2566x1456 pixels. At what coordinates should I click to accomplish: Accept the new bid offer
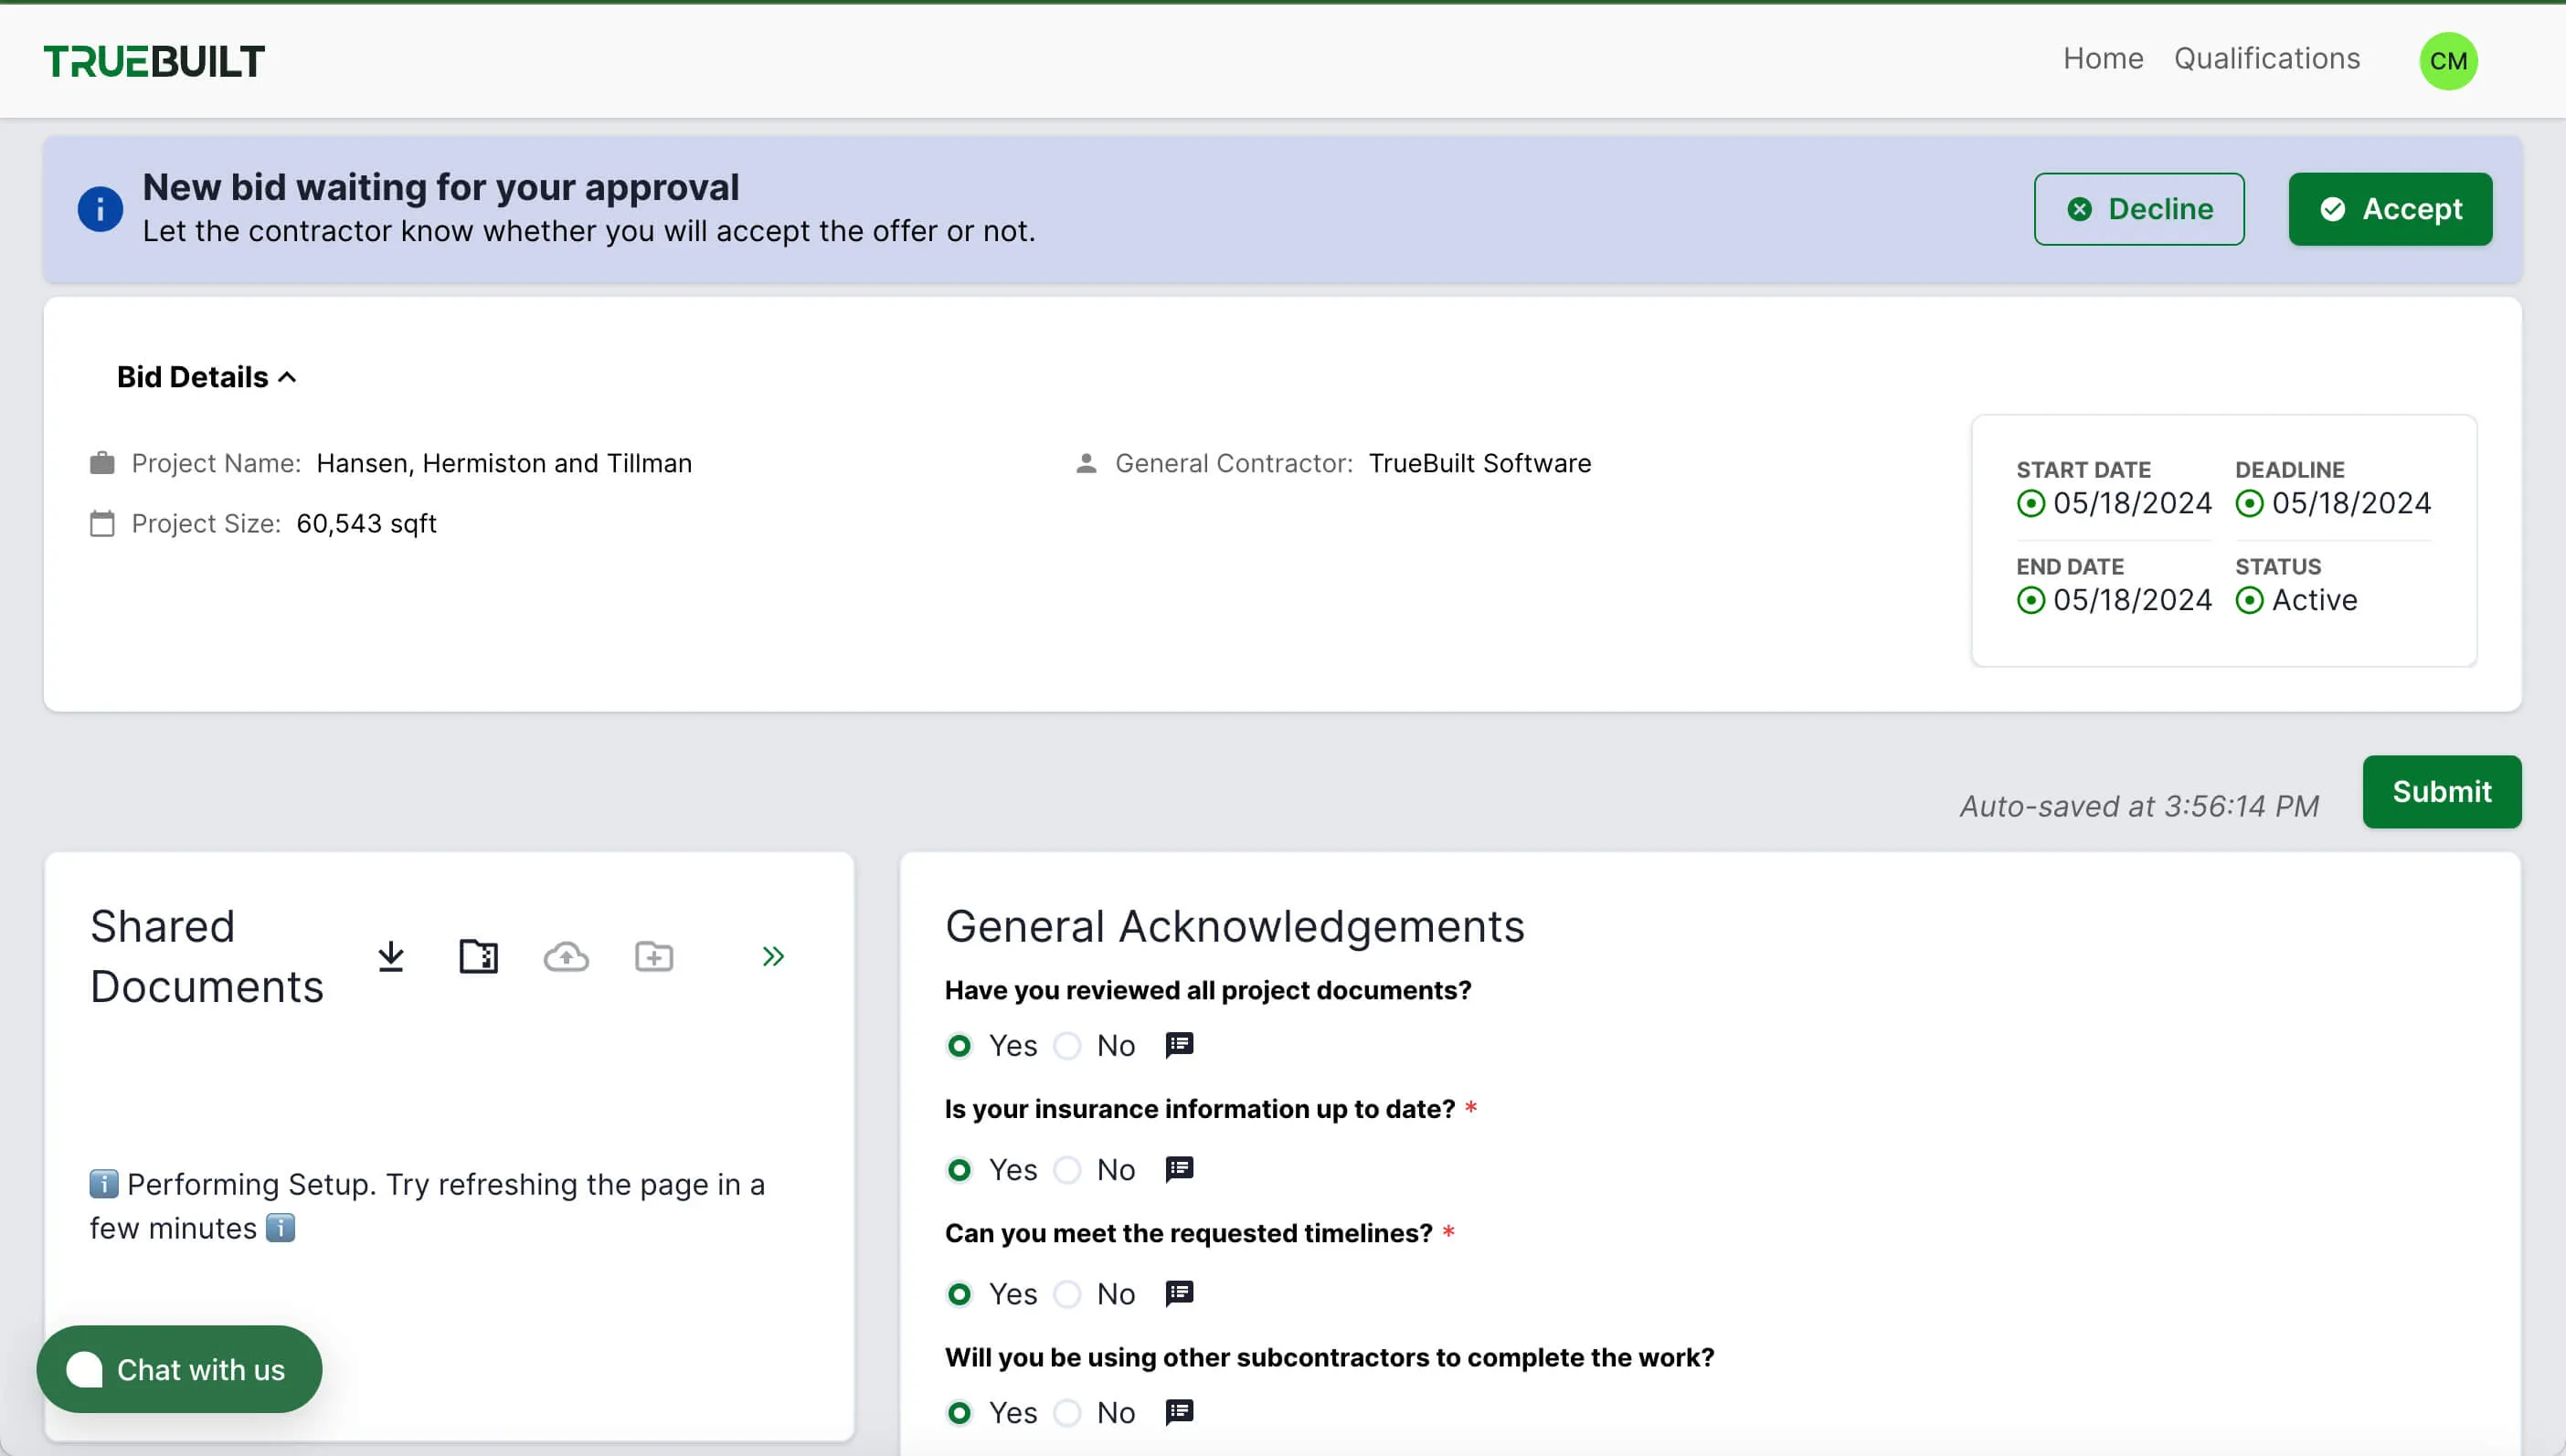[x=2390, y=209]
